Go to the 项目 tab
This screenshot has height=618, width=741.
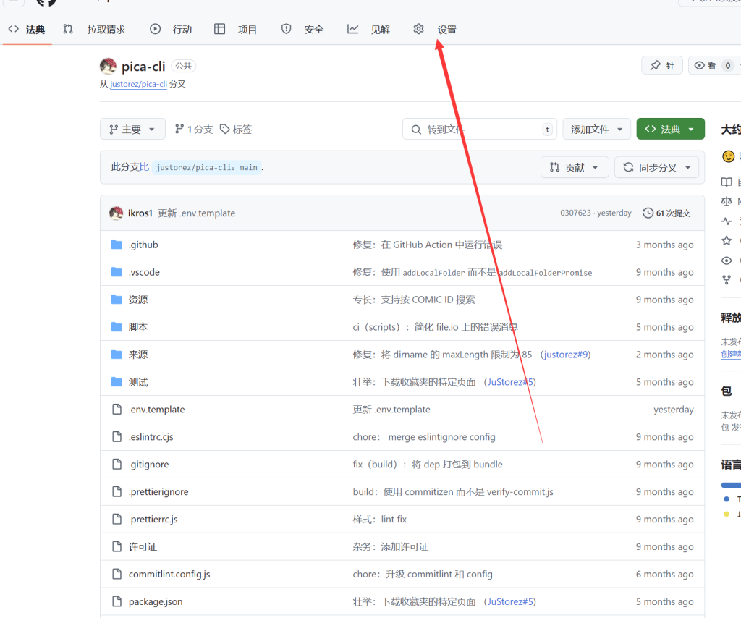tap(235, 29)
